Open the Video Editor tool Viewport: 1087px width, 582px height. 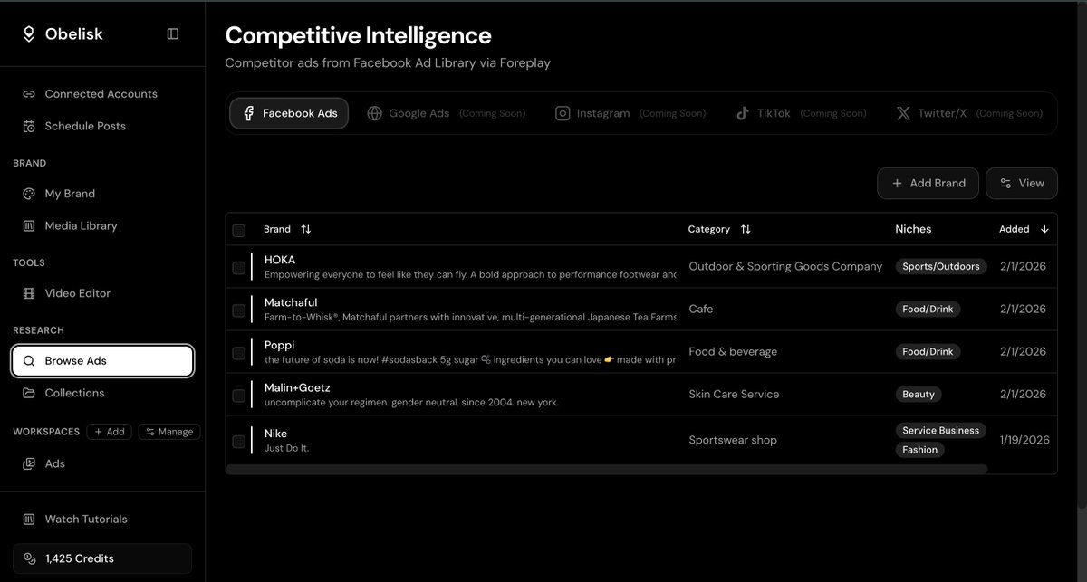click(101, 293)
